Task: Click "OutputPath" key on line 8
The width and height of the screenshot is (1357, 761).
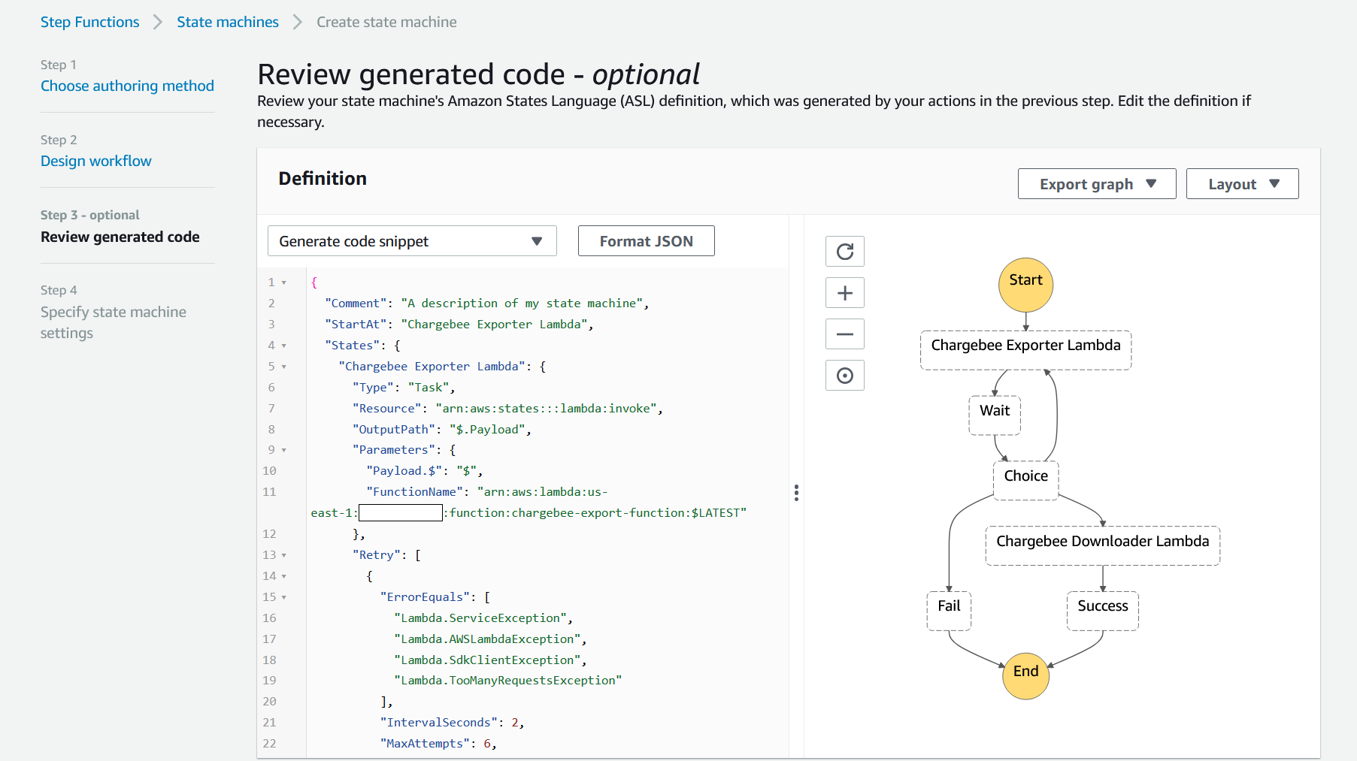Action: click(394, 430)
